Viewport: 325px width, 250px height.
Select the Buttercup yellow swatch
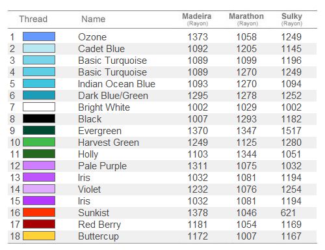pos(39,236)
